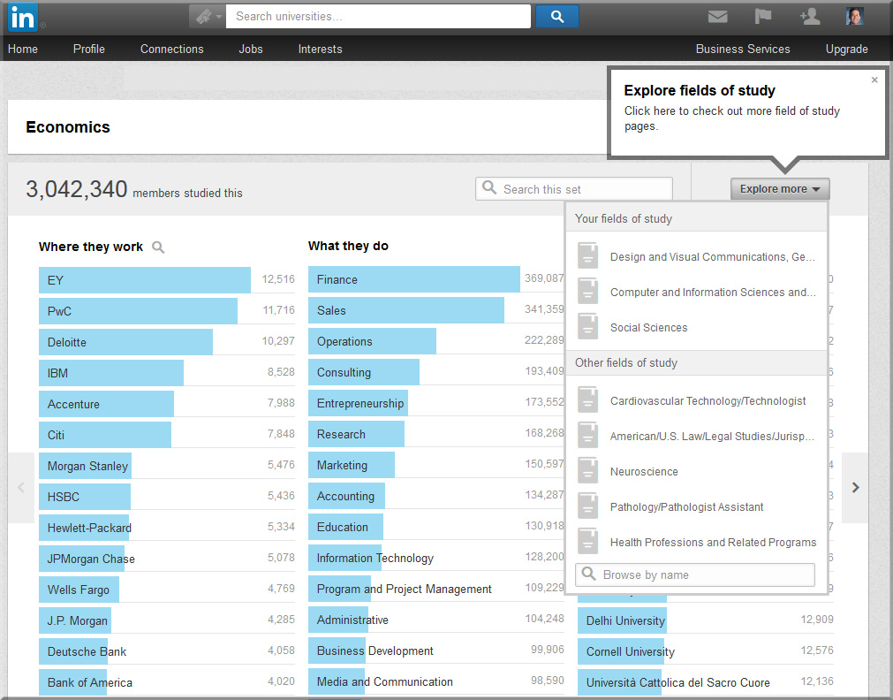The height and width of the screenshot is (700, 893).
Task: Select Social Sciences field of study
Action: [x=648, y=328]
